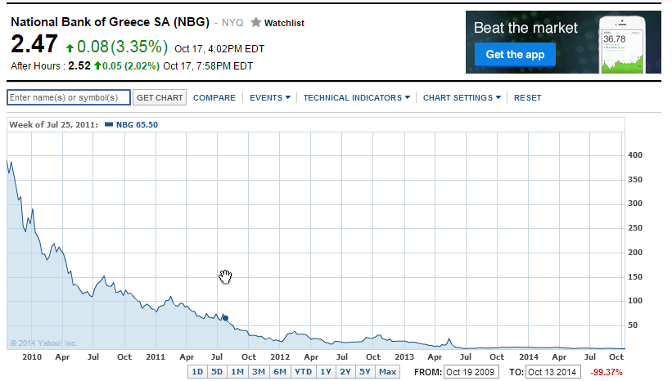Select the Max time range

click(x=387, y=371)
